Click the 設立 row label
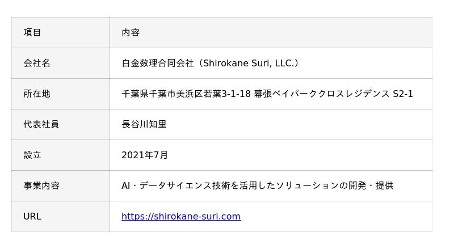This screenshot has width=454, height=249. coord(32,155)
